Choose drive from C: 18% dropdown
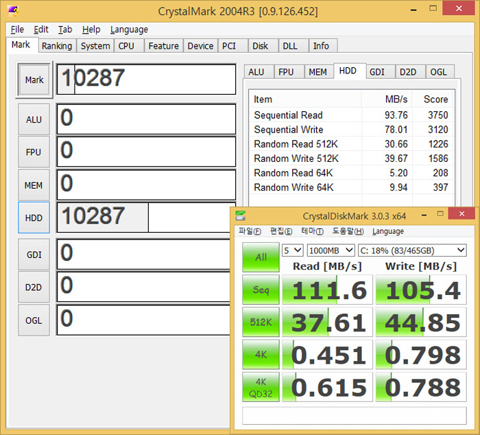 [413, 250]
